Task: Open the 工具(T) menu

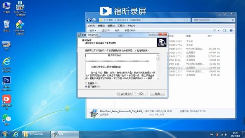Action: click(121, 26)
